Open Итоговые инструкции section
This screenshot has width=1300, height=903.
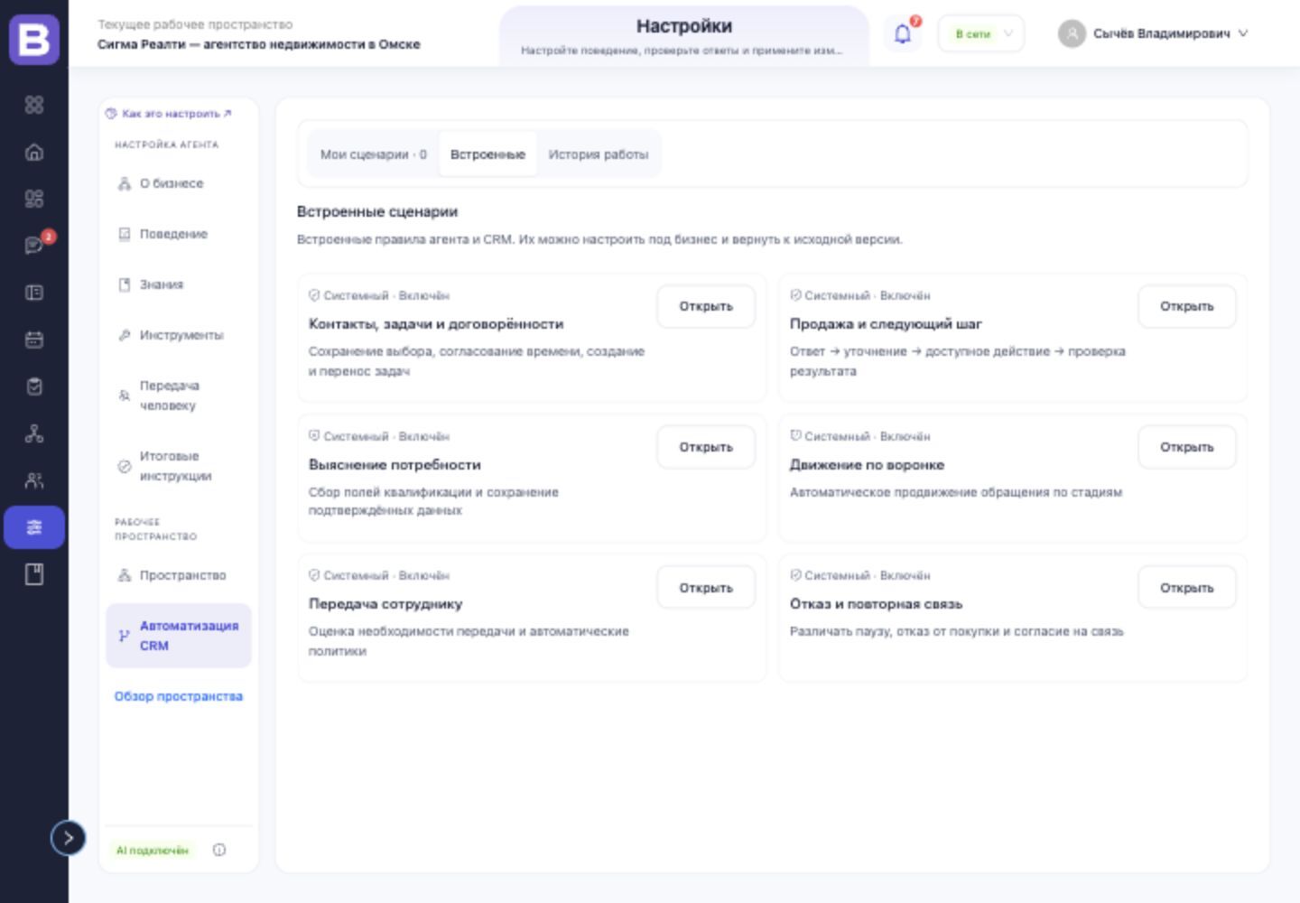coord(178,466)
